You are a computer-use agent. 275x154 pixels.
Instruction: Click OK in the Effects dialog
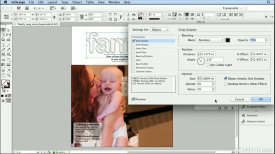(261, 99)
